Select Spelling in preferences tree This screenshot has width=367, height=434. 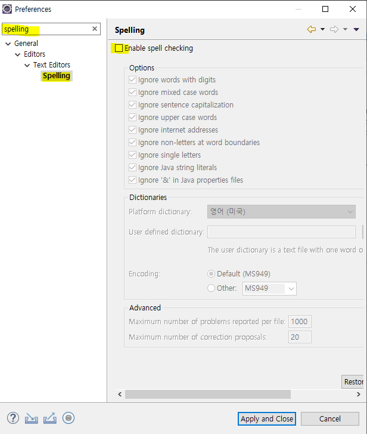coord(57,76)
